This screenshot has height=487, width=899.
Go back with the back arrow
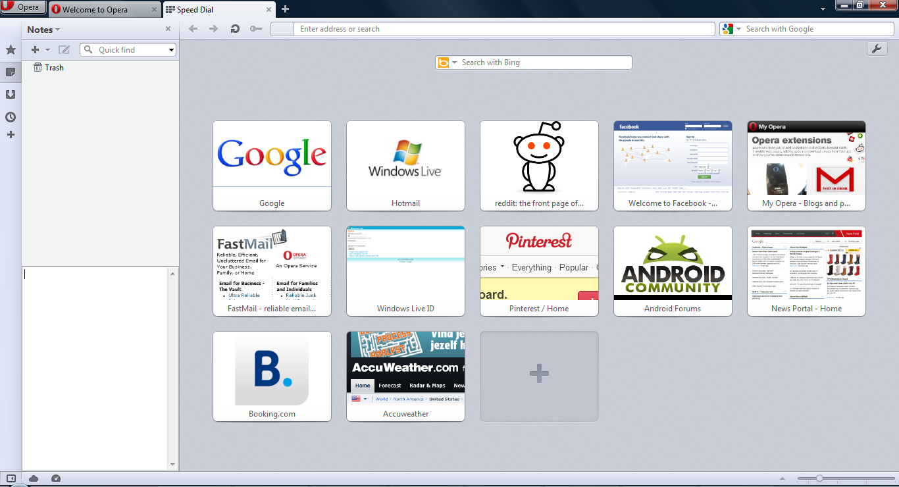click(x=193, y=29)
